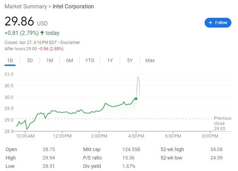Open the YTD chart view

[90, 60]
